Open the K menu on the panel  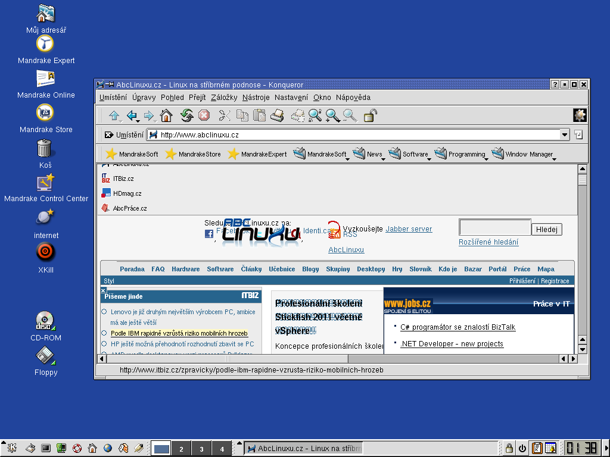(x=12, y=449)
